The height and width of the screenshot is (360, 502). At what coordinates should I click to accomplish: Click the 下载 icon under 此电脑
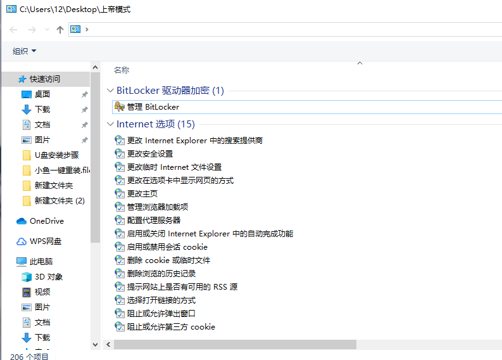click(x=27, y=338)
